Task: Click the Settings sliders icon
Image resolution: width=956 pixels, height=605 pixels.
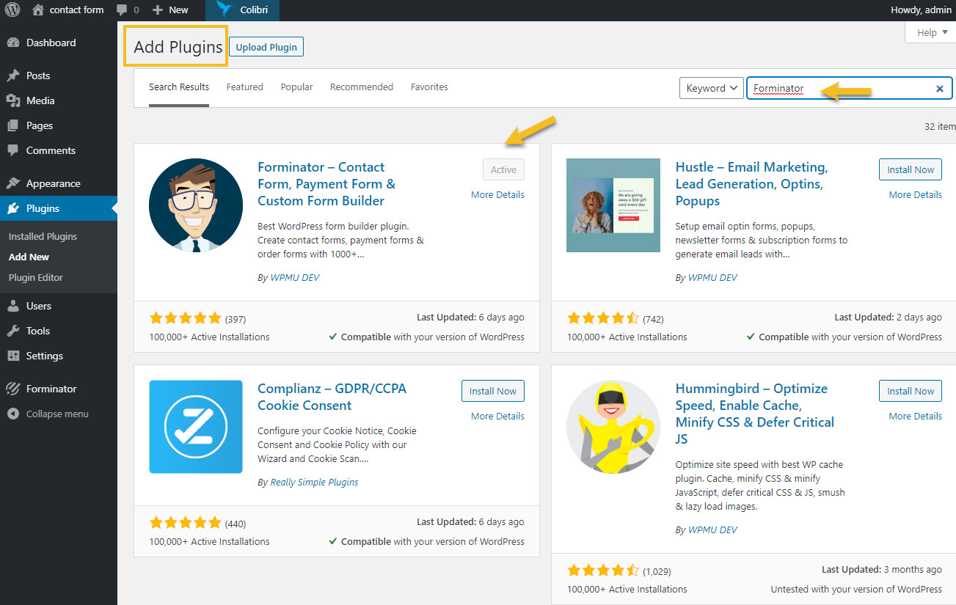Action: (x=13, y=356)
